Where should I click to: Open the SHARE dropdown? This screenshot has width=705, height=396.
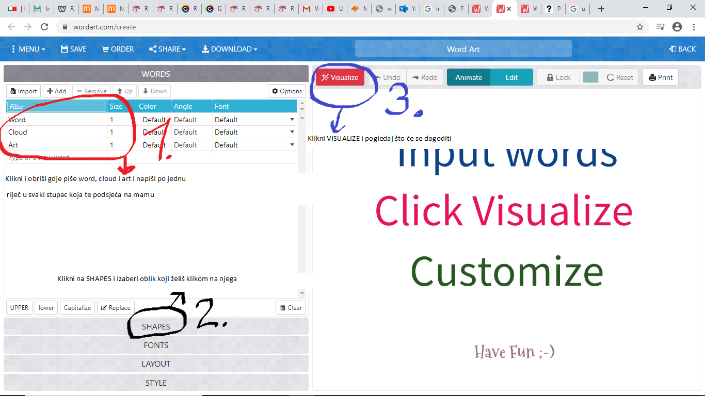[167, 49]
